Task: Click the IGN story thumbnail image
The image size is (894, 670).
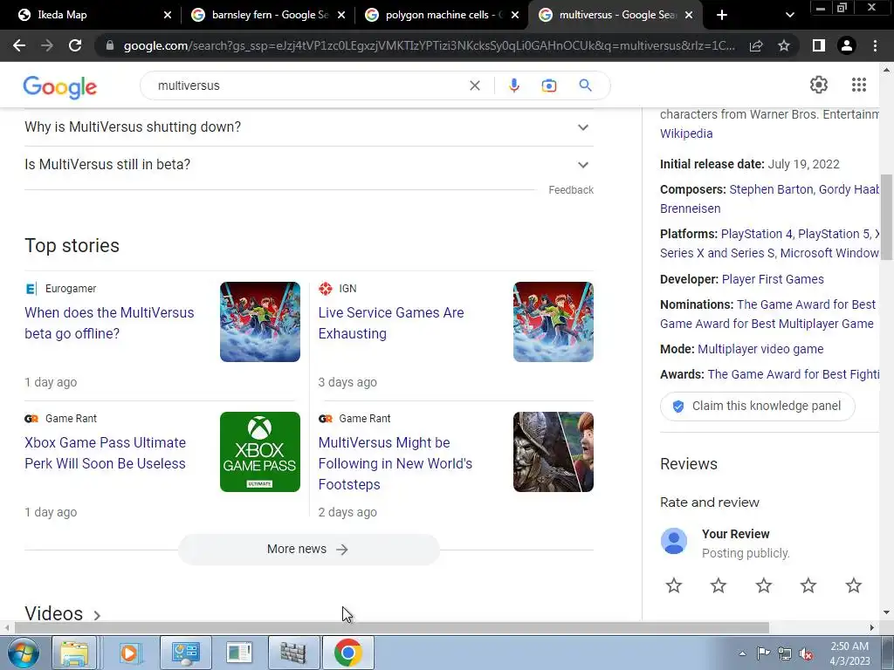Action: pyautogui.click(x=553, y=322)
